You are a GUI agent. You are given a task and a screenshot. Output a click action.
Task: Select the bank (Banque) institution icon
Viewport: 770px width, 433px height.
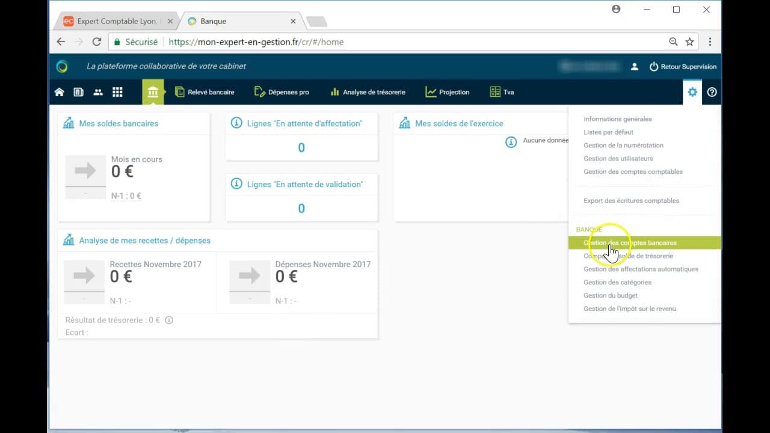pos(153,92)
